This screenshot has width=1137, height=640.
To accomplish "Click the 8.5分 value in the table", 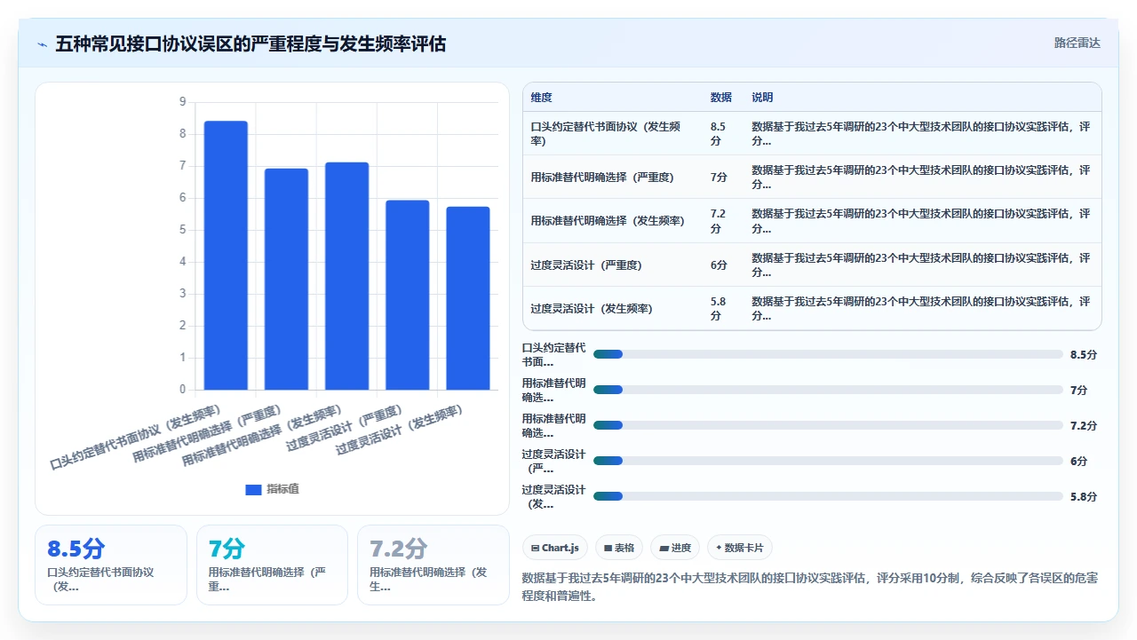I will (x=718, y=134).
